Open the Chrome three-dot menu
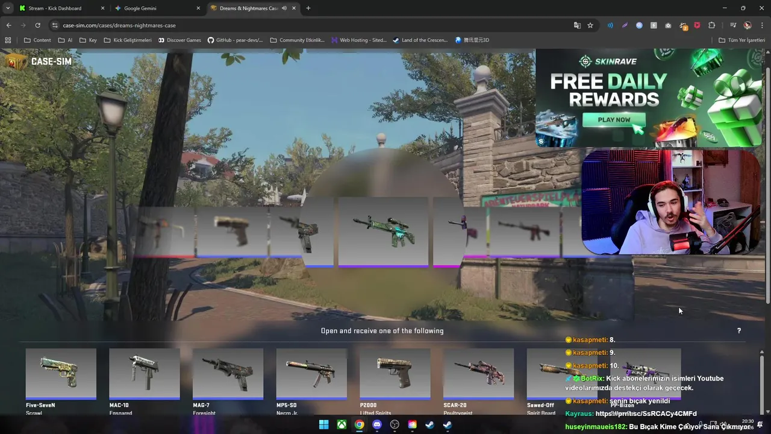 762,25
